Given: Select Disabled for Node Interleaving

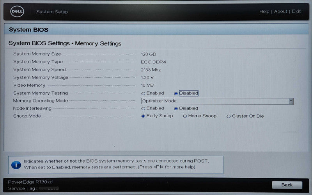Looking at the screenshot, I should tap(176, 109).
